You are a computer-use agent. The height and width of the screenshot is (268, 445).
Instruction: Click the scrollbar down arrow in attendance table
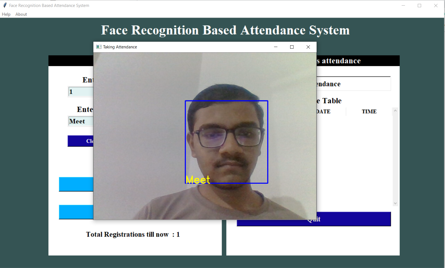[395, 203]
